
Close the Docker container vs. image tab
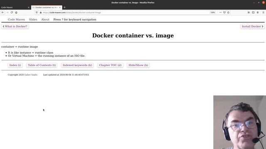60,7
